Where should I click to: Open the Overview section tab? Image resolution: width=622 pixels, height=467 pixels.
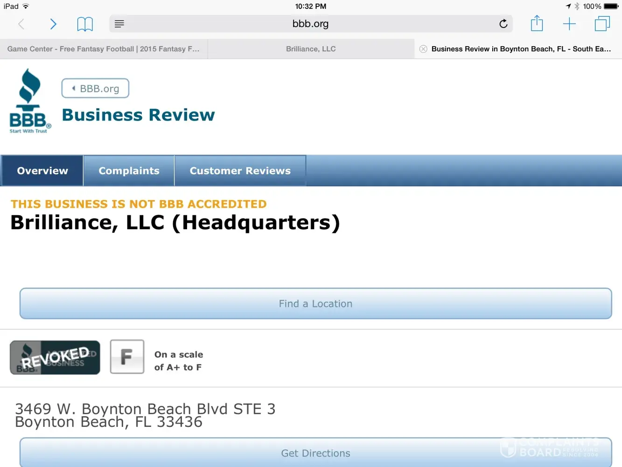coord(42,171)
